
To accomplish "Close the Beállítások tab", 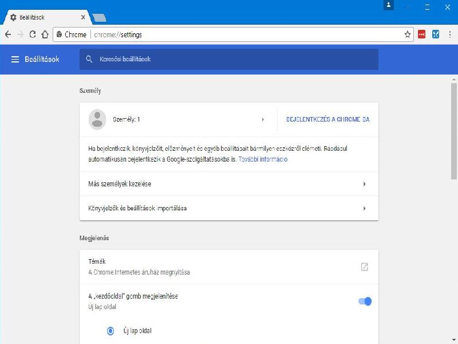I will tap(83, 17).
